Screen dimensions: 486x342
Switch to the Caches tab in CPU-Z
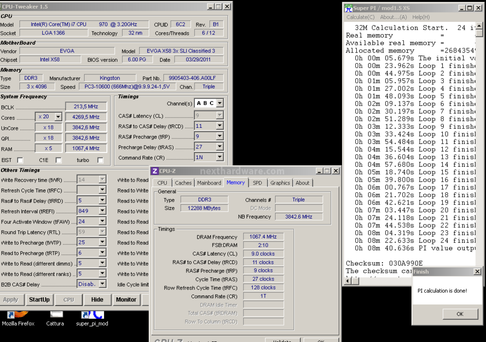click(183, 183)
